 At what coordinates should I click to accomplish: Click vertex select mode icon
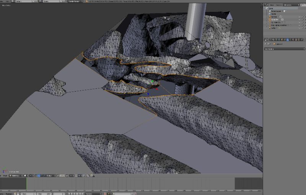(x=58, y=176)
